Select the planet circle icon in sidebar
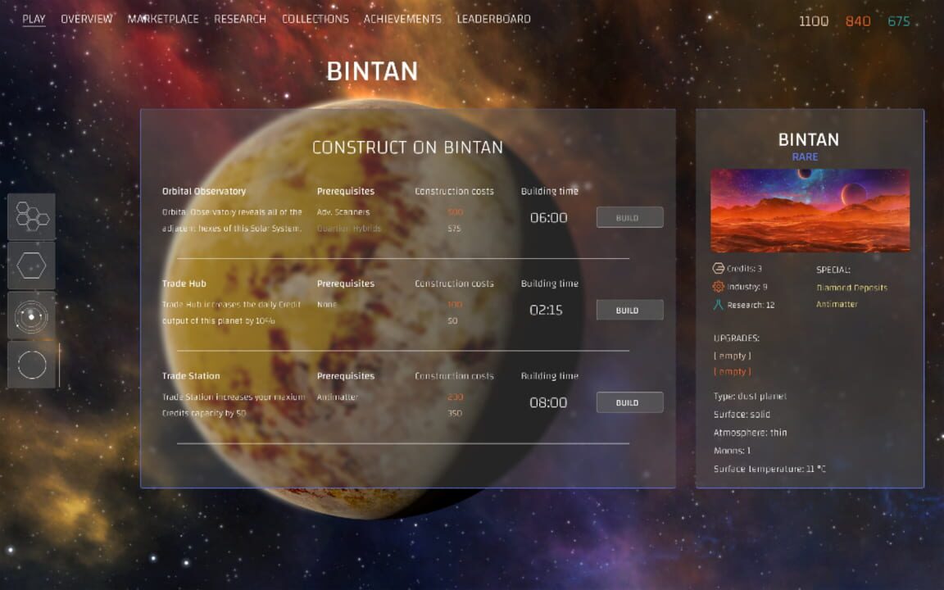Image resolution: width=944 pixels, height=590 pixels. (x=31, y=364)
